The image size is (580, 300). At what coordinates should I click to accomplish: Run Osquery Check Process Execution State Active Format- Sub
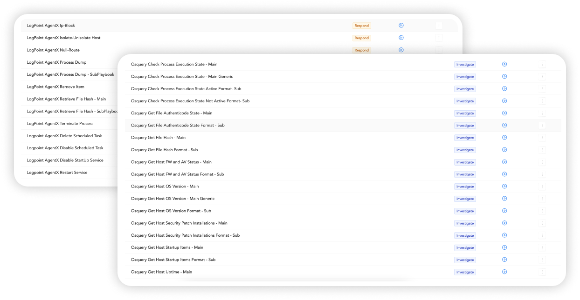click(504, 89)
